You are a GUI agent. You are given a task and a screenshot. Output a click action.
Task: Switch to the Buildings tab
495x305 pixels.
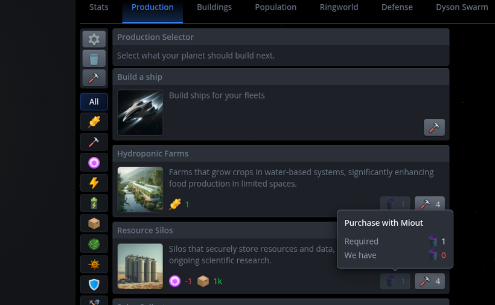[x=214, y=7]
